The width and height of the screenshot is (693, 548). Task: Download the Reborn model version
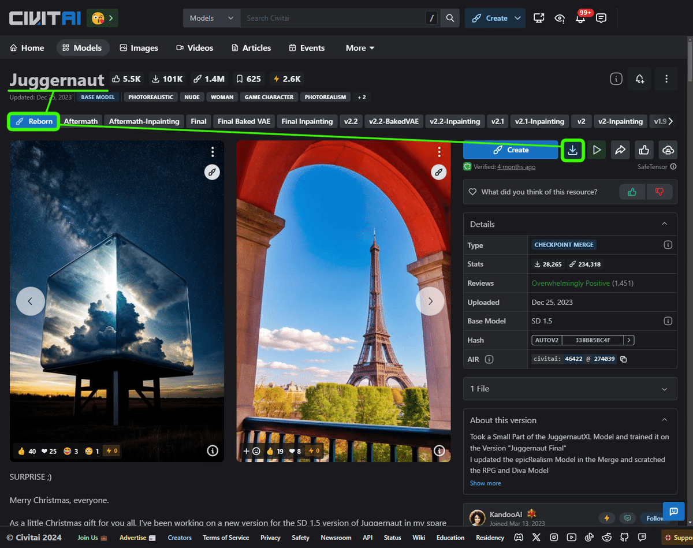(573, 150)
